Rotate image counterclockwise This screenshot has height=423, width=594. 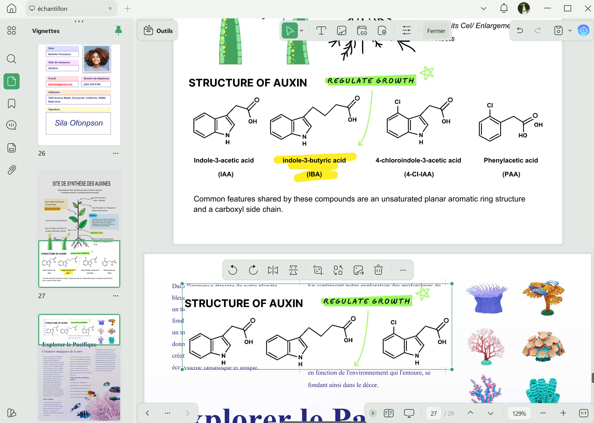coord(232,270)
